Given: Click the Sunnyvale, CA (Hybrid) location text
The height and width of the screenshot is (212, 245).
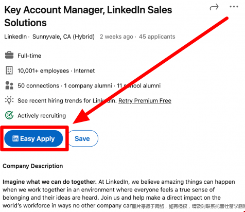Looking at the screenshot, I should [x=63, y=37].
